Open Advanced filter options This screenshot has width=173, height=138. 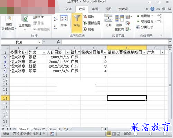coord(89,29)
